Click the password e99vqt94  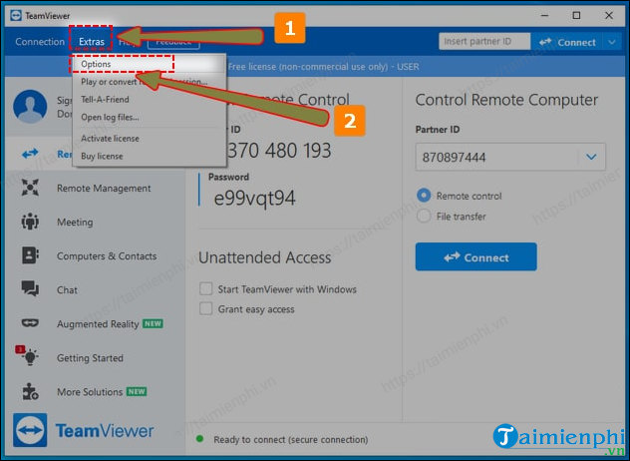pyautogui.click(x=254, y=198)
